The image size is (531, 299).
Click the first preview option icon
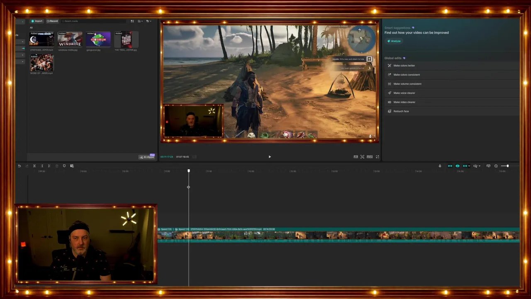coord(356,157)
